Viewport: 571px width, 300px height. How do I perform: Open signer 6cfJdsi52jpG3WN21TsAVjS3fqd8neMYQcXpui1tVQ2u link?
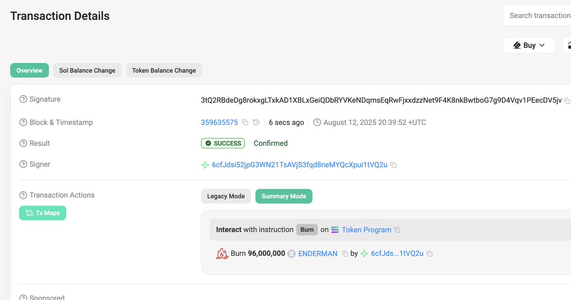(x=299, y=165)
